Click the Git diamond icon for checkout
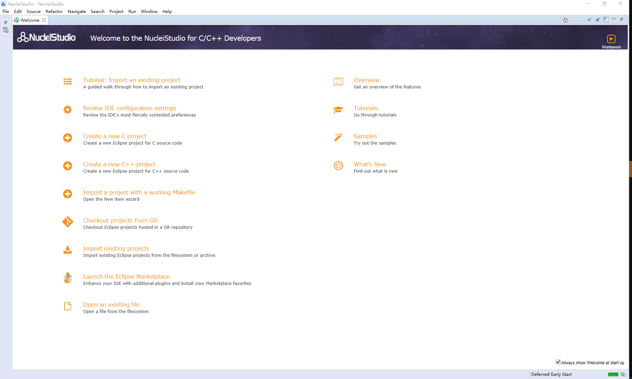The height and width of the screenshot is (379, 632). coord(68,222)
